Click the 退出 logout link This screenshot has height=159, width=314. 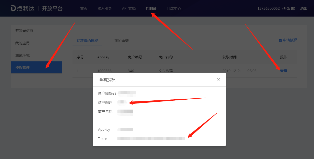click(x=304, y=8)
